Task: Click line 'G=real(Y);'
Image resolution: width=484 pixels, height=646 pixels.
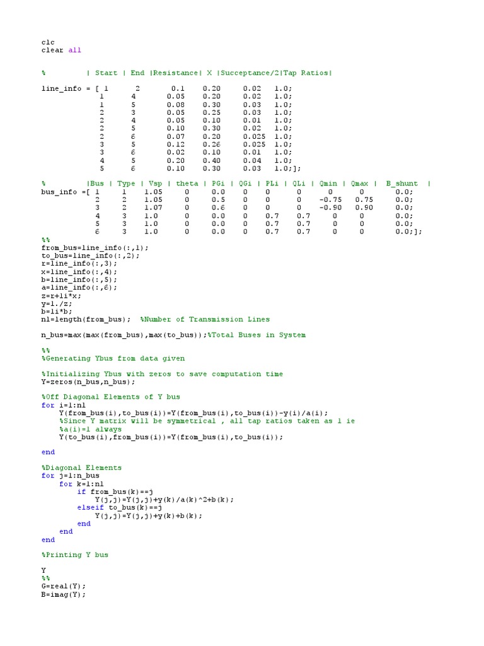Action: click(64, 586)
